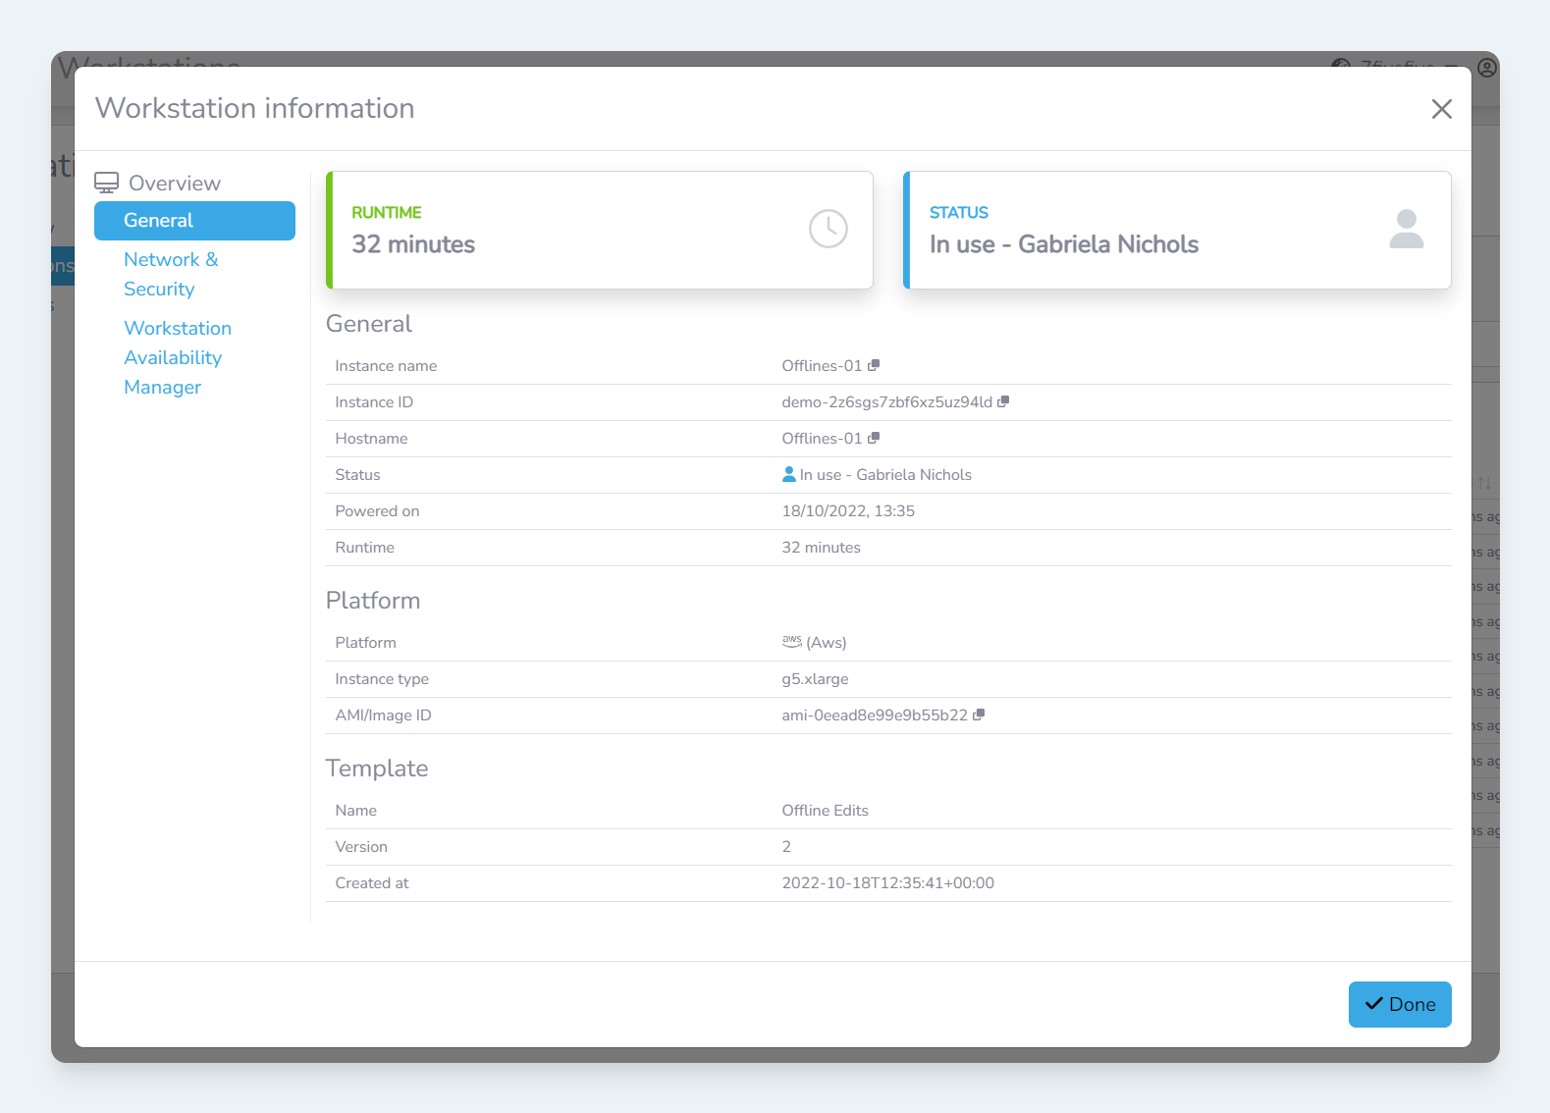
Task: Click copy icon beside Instance ID
Action: point(1003,401)
